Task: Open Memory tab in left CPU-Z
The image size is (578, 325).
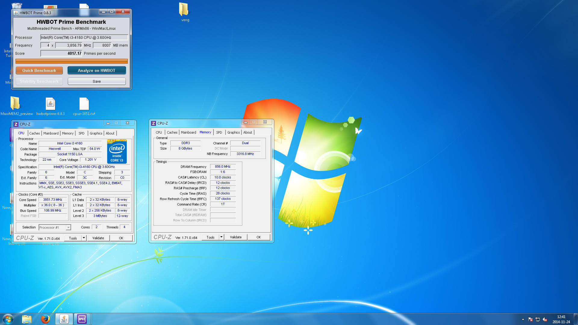Action: pyautogui.click(x=68, y=133)
